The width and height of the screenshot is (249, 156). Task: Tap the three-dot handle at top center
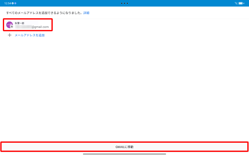click(x=124, y=3)
